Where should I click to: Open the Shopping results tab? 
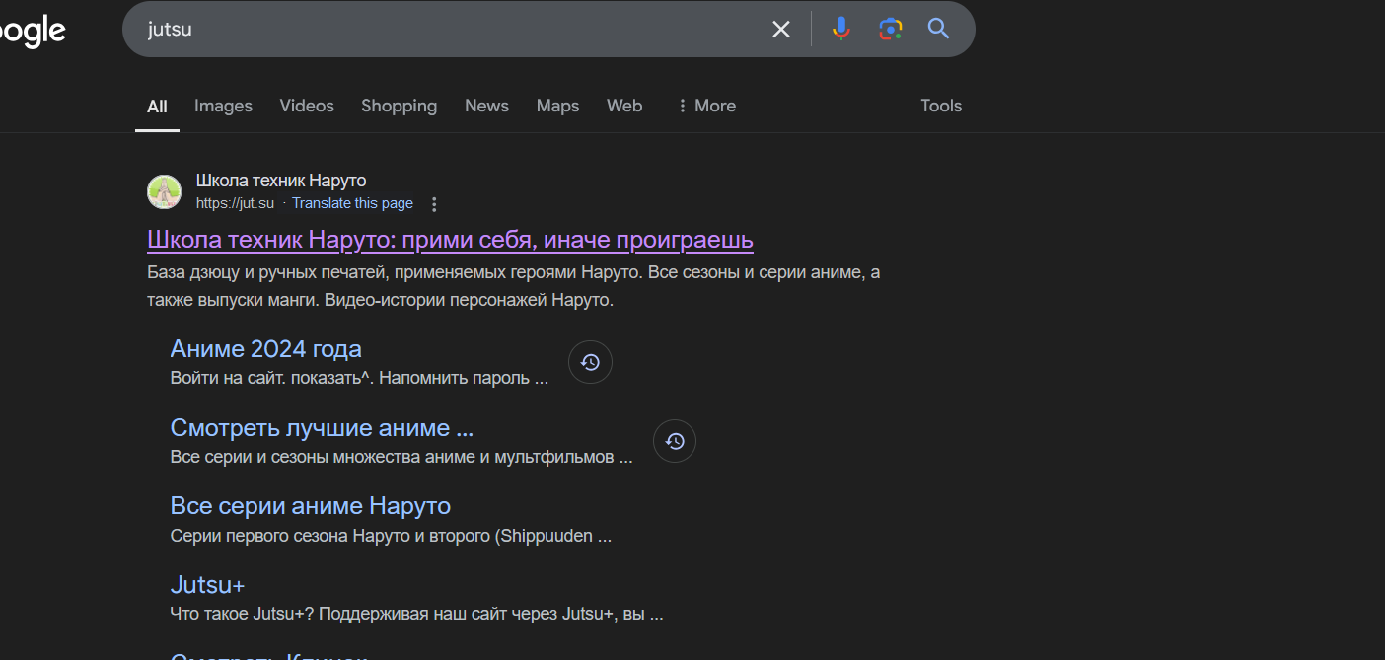(399, 106)
